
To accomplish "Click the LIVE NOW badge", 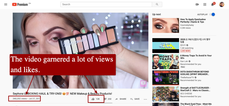I will click(x=185, y=51).
